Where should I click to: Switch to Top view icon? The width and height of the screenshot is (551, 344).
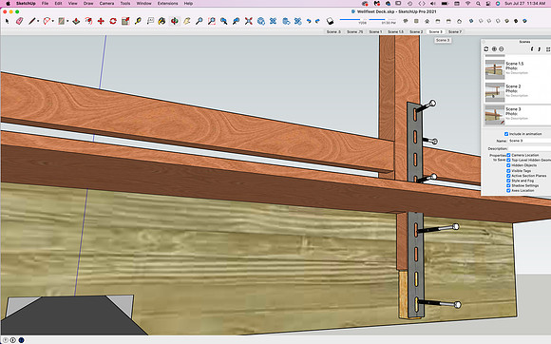[416, 21]
